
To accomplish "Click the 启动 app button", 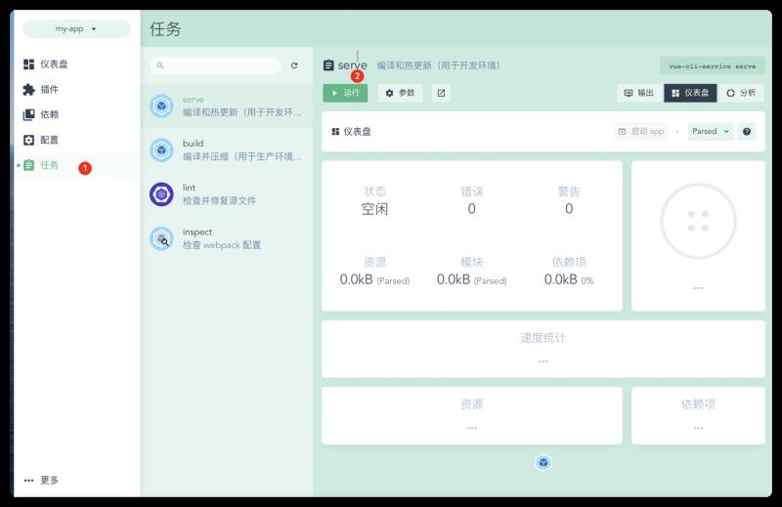I will point(641,132).
